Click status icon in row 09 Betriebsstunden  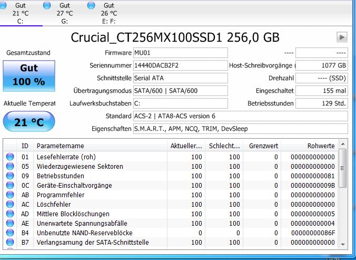(10, 176)
